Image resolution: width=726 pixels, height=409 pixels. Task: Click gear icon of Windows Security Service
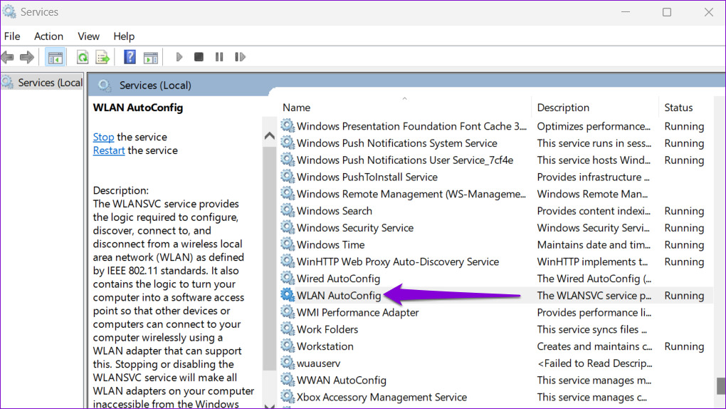pyautogui.click(x=288, y=227)
